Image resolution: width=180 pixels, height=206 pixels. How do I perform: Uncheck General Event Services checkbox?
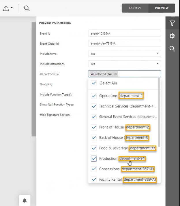coord(94,117)
